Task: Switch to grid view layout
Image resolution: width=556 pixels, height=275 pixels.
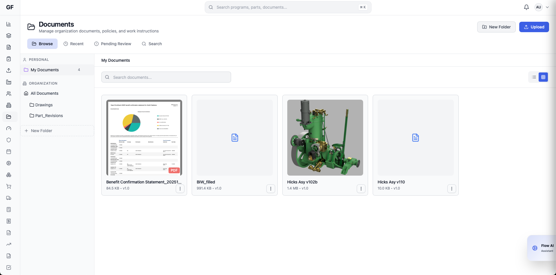Action: pyautogui.click(x=543, y=77)
